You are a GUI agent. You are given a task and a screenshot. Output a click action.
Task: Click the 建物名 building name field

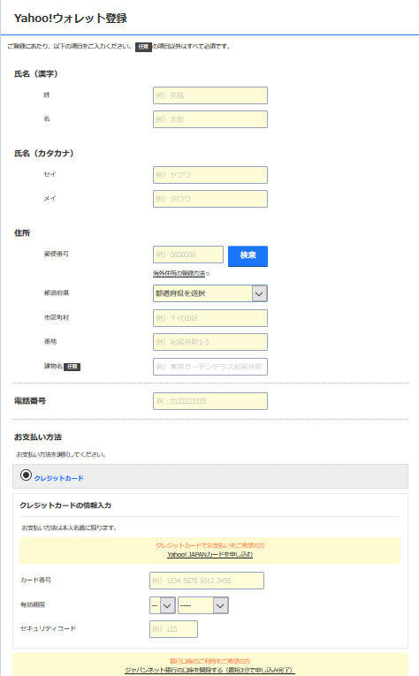coord(209,367)
